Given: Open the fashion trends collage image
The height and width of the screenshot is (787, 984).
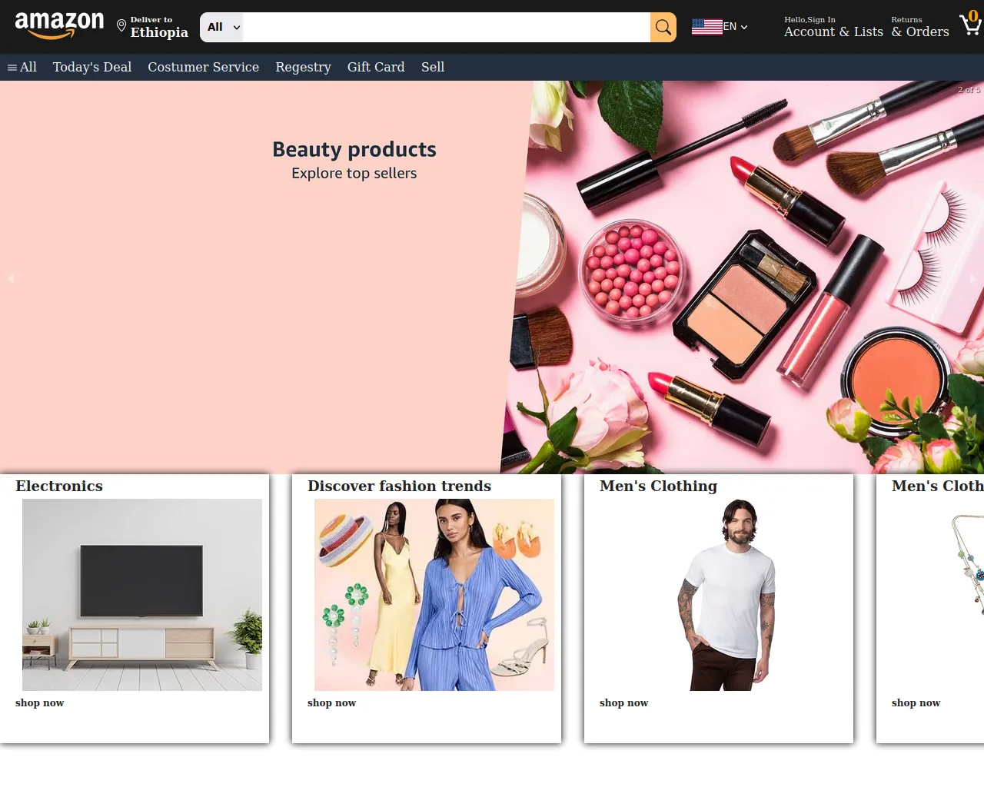Looking at the screenshot, I should point(434,595).
